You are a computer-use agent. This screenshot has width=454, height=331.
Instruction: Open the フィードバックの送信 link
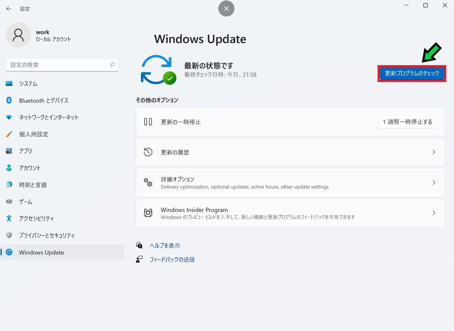click(172, 260)
